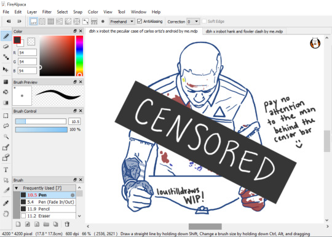Select the Magic Wand tool
The width and height of the screenshot is (332, 237).
point(6,137)
